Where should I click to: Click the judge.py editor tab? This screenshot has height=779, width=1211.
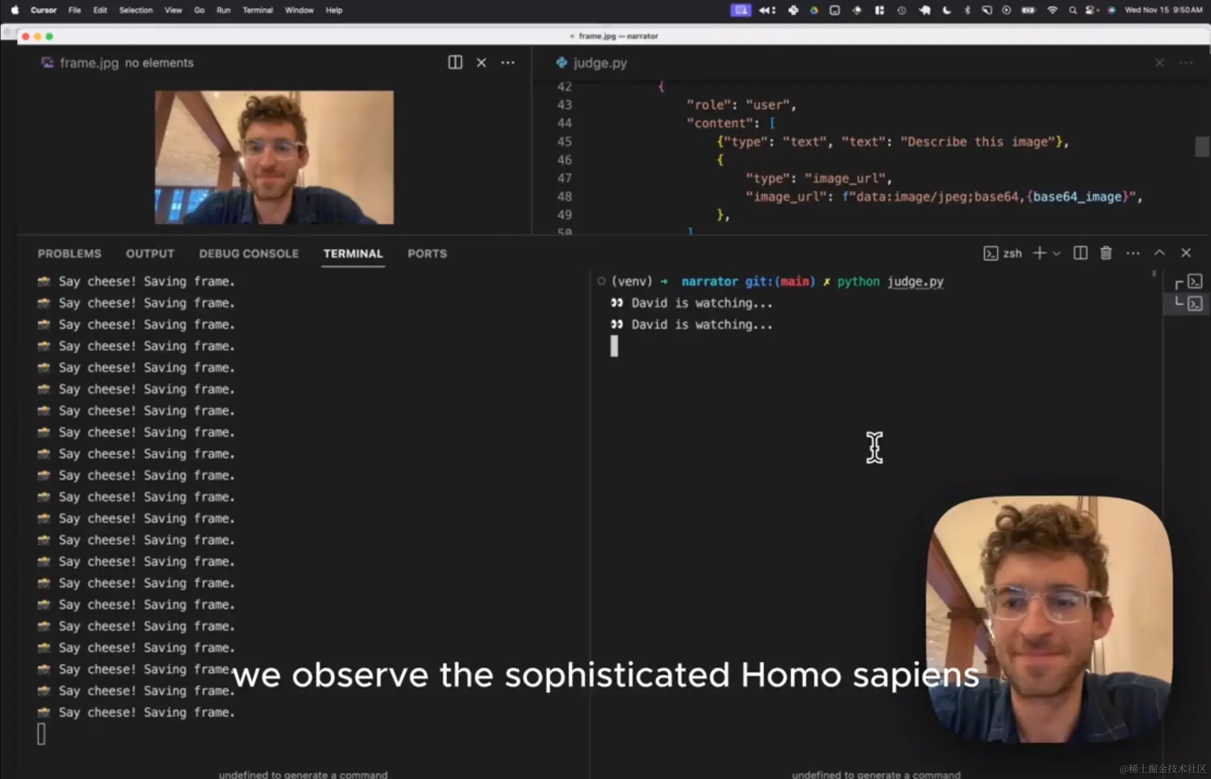[x=599, y=63]
